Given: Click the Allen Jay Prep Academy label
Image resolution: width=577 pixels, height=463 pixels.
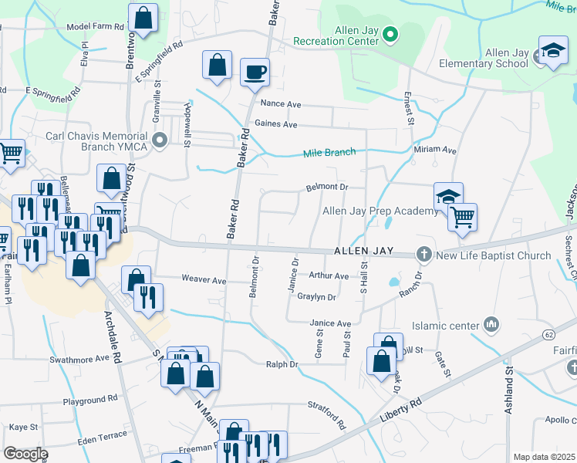Looking at the screenshot, I should (x=380, y=211).
